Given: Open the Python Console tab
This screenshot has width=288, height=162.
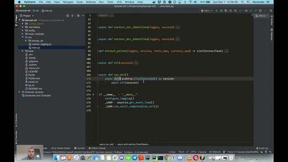Looking at the screenshot, I should tap(97, 148).
